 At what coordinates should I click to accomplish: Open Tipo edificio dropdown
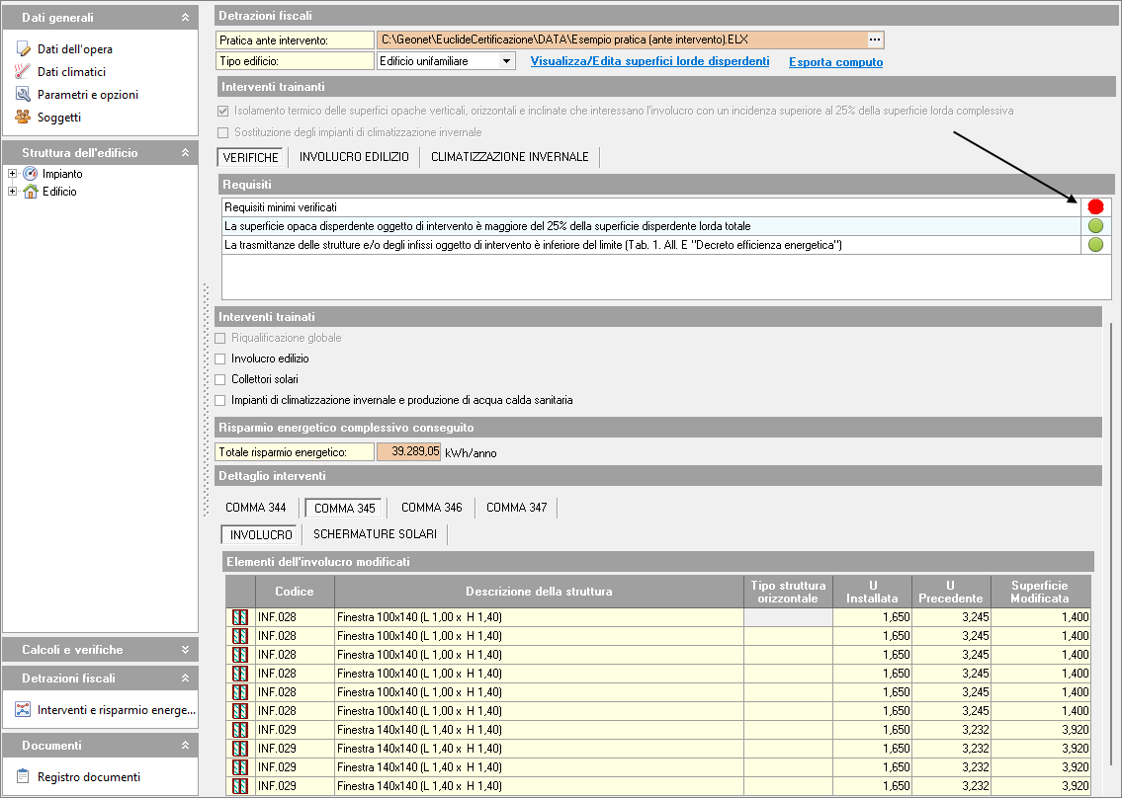507,61
